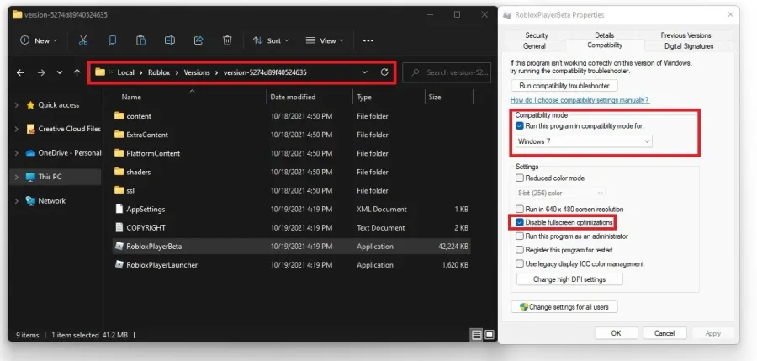Expand the Sort dropdown menu
The height and width of the screenshot is (361, 757).
tap(272, 40)
